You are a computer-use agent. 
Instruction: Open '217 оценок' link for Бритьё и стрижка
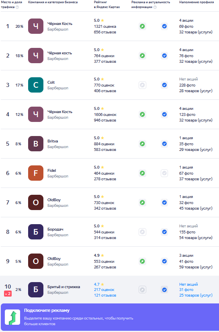pos(104,290)
